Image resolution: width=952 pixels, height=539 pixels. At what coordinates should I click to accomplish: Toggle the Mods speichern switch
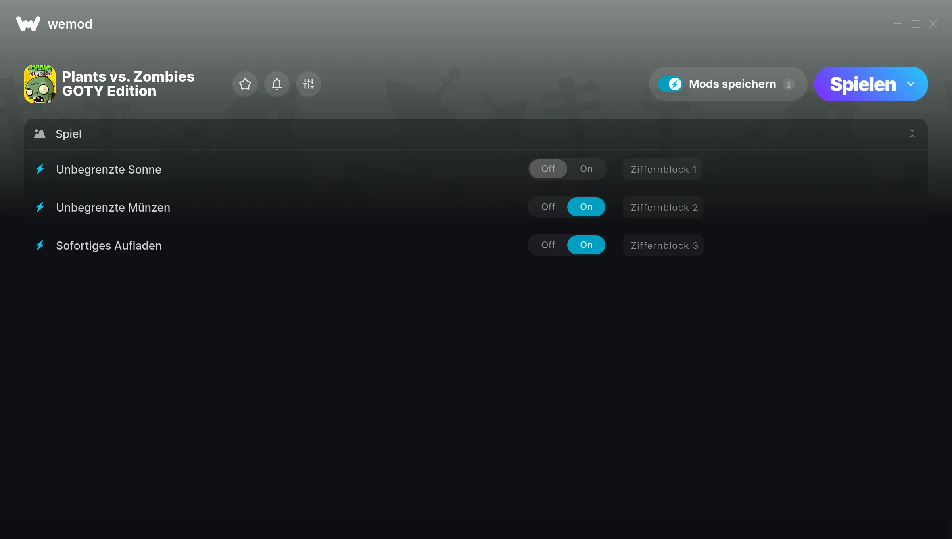coord(671,84)
